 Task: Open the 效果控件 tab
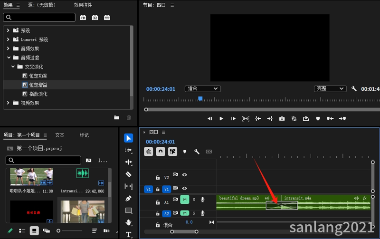click(x=83, y=5)
